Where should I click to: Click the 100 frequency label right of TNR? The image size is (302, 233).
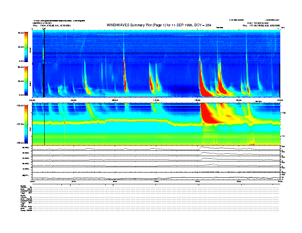tap(284, 113)
